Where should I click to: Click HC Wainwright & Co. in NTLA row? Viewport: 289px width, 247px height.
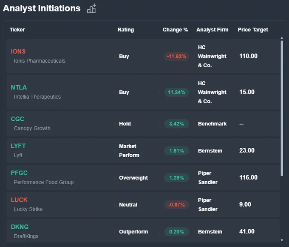point(212,92)
